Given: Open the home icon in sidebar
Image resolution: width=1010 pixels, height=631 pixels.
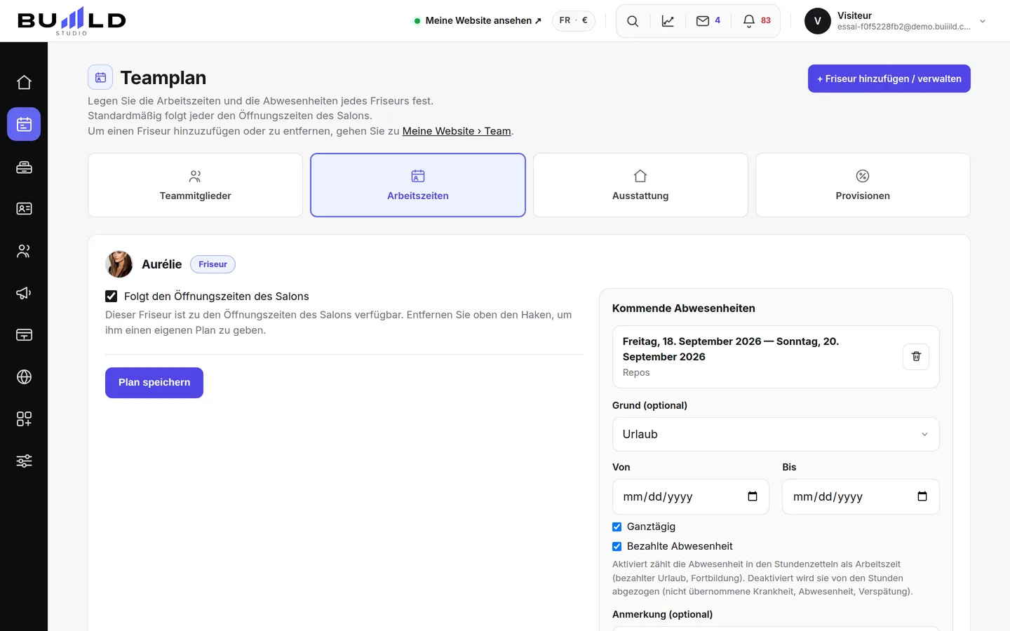Looking at the screenshot, I should [x=24, y=83].
